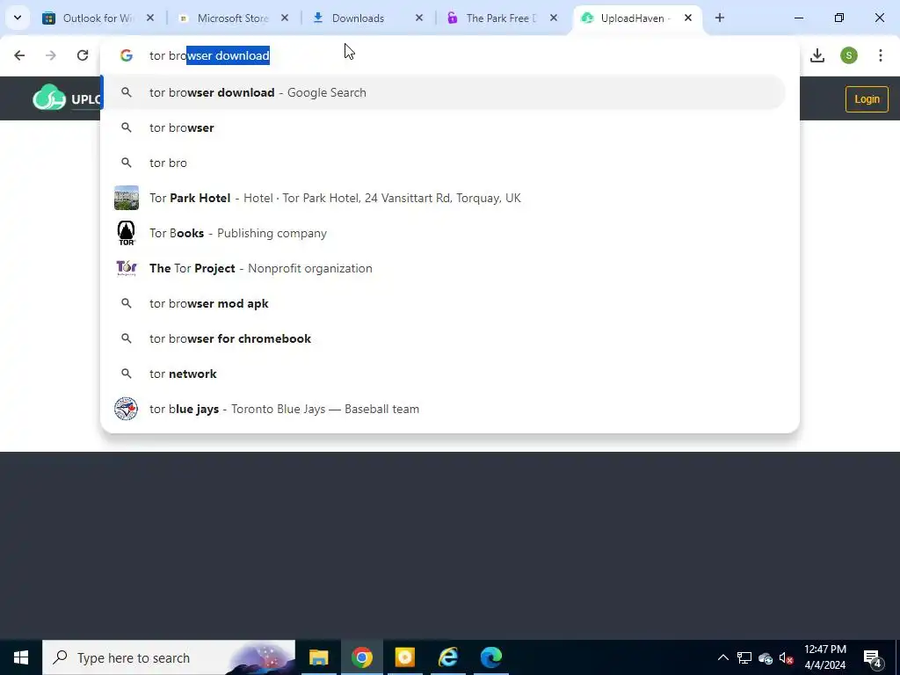Click the Toronto Blue Jays logo
The width and height of the screenshot is (900, 675).
coord(127,409)
